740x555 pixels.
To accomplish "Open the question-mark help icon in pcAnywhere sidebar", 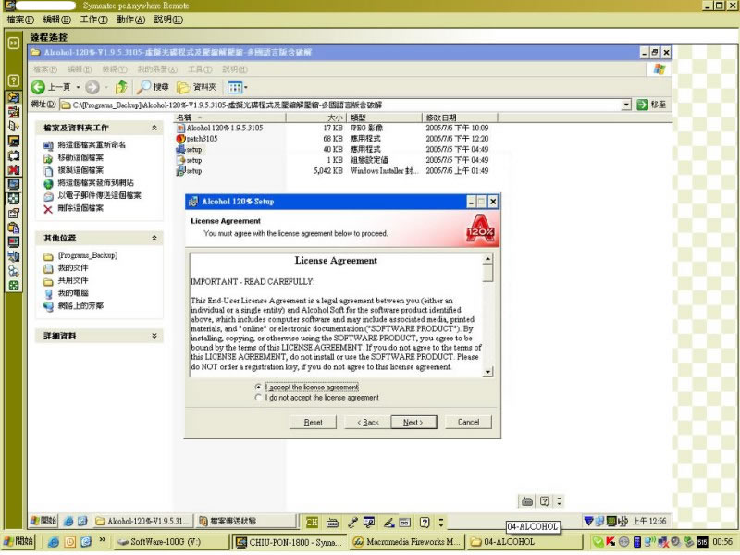I will pos(14,80).
